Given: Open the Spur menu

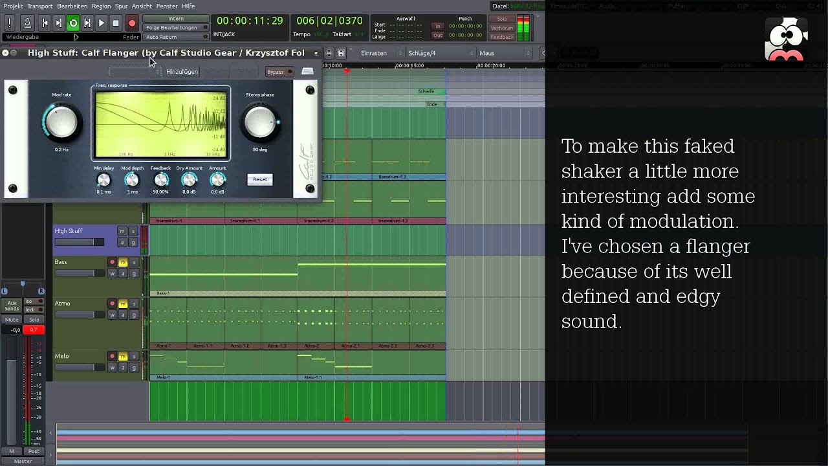Looking at the screenshot, I should [122, 6].
